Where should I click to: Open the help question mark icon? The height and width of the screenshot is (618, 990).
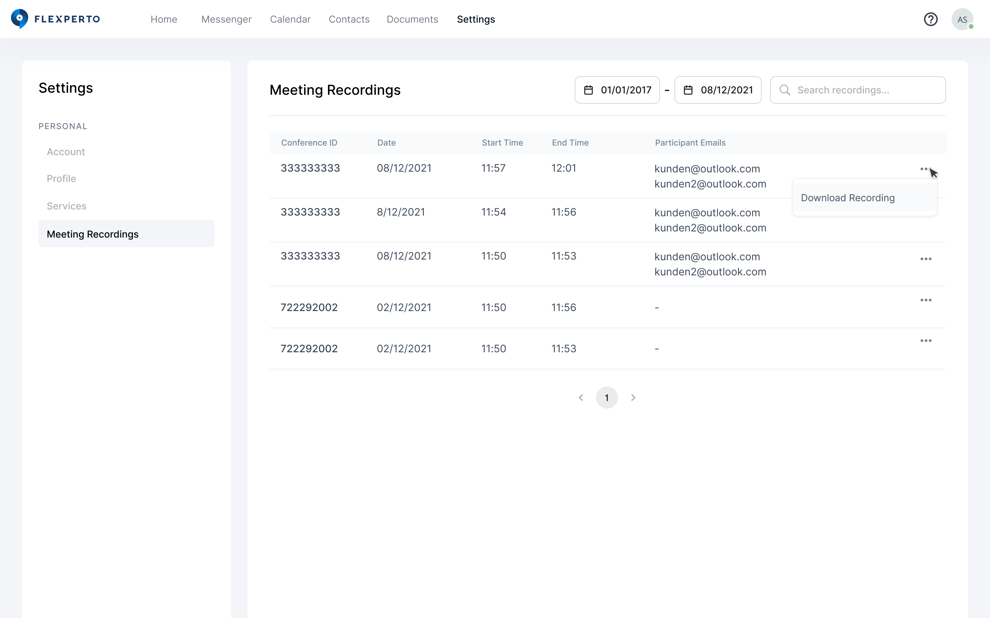930,19
